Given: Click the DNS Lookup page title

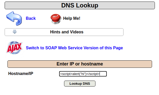Looking at the screenshot, I should click(x=80, y=5).
